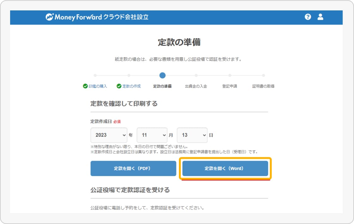Click the progress dot above 出資金の入金
354x224 pixels.
[x=196, y=75]
